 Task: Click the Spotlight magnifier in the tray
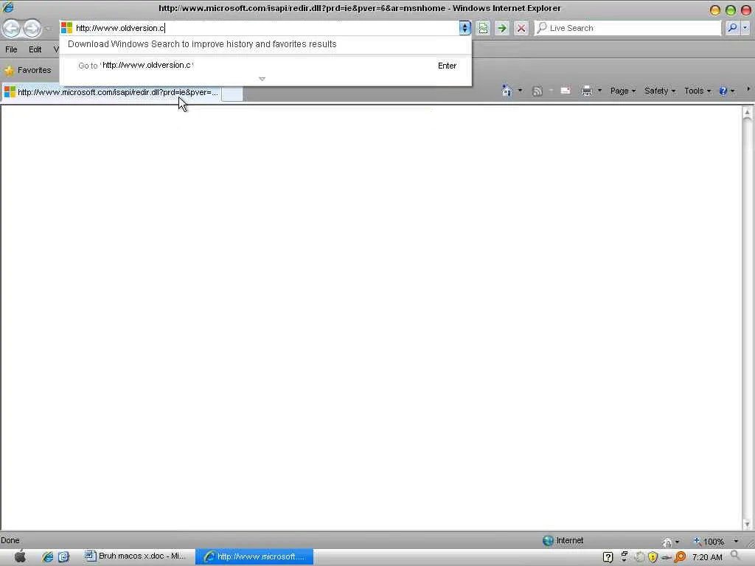click(x=735, y=556)
